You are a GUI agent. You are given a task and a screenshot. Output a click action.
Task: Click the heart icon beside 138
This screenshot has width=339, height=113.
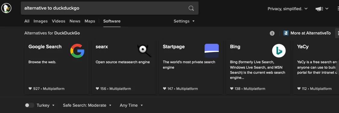(x=232, y=88)
